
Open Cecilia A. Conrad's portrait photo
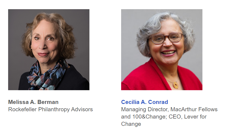pos(162,50)
